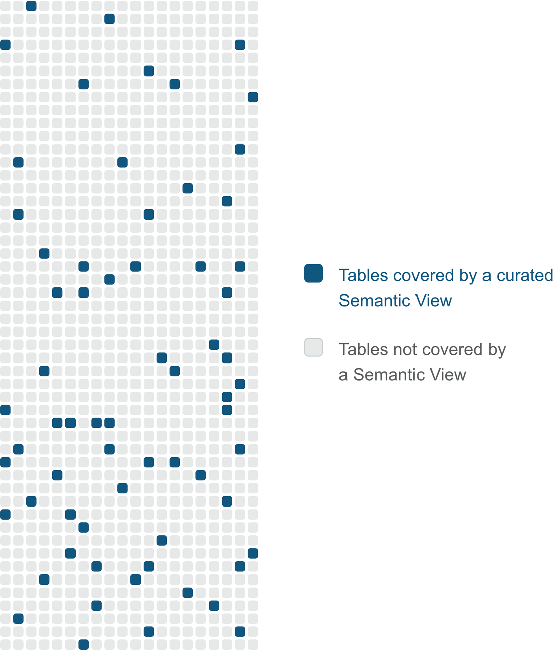554x650 pixels.
Task: Click the gray square at the grid's bottom-right corner
Action: pos(253,644)
